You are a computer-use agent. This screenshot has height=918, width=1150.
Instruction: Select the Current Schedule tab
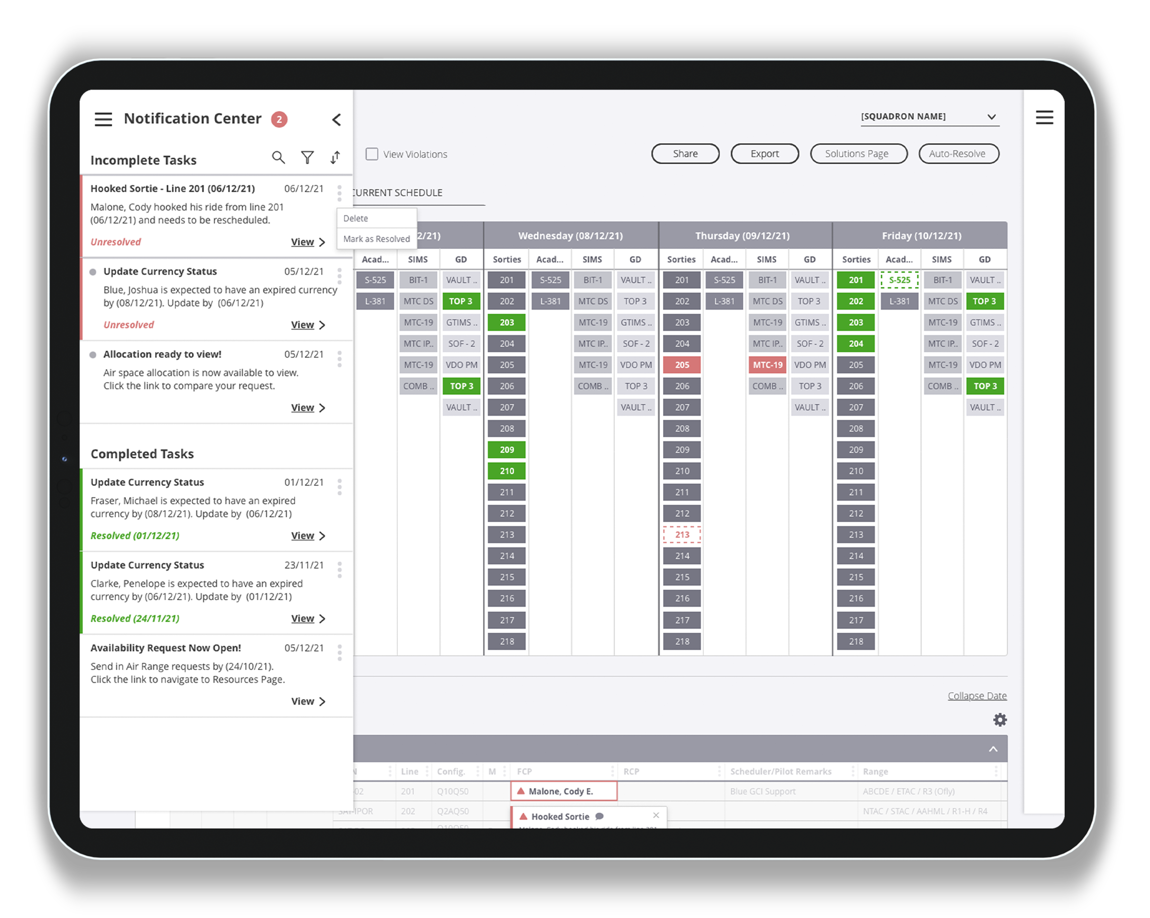coord(397,193)
